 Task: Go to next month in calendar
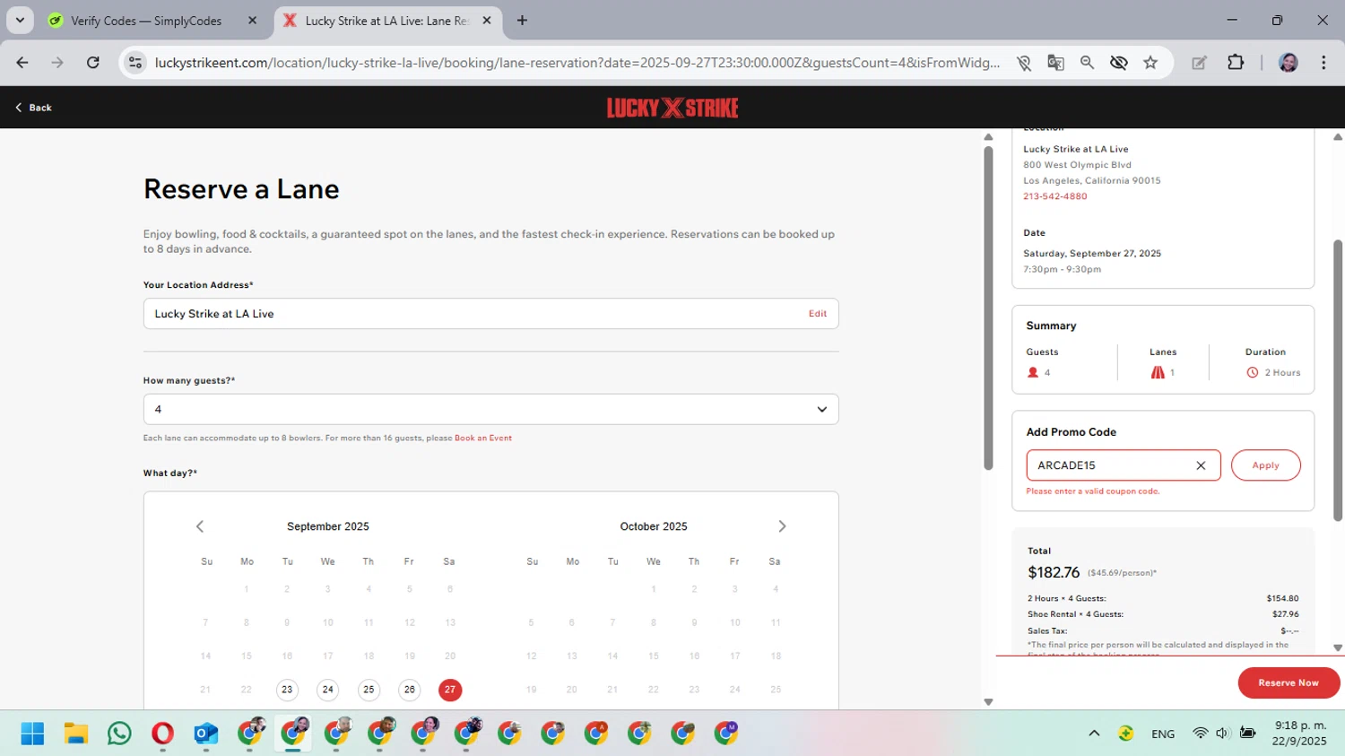(x=782, y=526)
